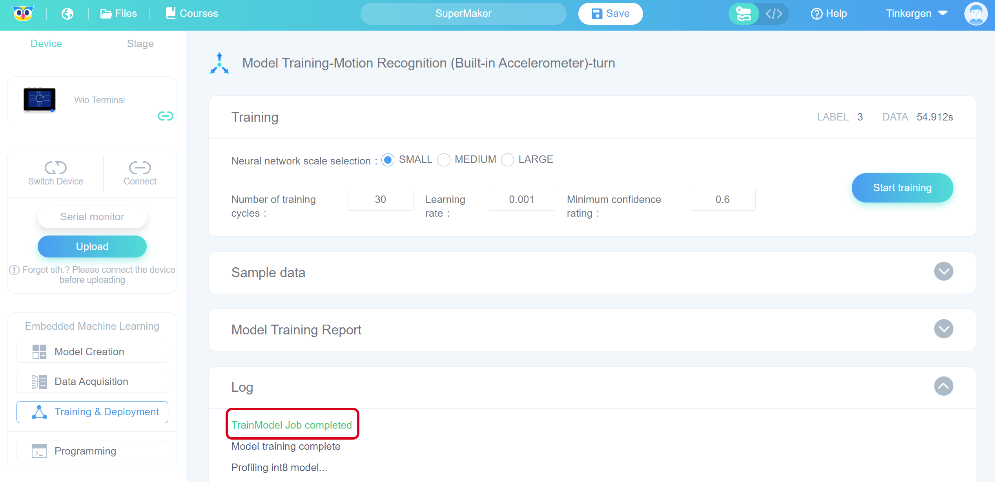Image resolution: width=995 pixels, height=482 pixels.
Task: Open the Data Acquisition menu item
Action: (x=92, y=382)
